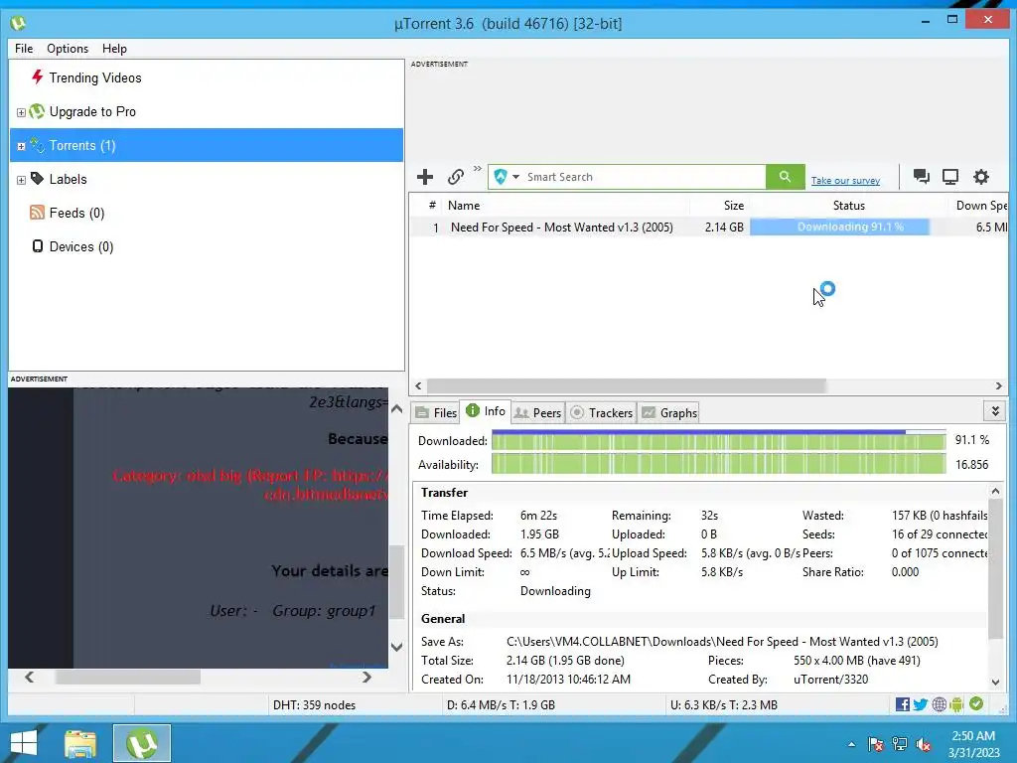Click Info pane scroll up arrow
The image size is (1017, 763).
click(995, 491)
